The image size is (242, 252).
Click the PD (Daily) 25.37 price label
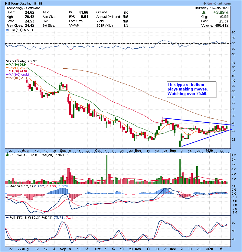[23, 61]
